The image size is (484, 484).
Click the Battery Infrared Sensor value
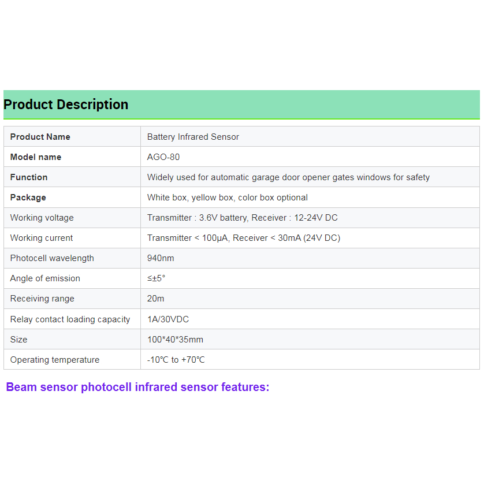pos(193,137)
